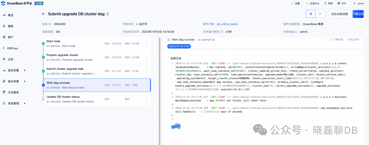Open more options for Submit cluster upgrade task
The height and width of the screenshot is (145, 369).
[x=147, y=71]
